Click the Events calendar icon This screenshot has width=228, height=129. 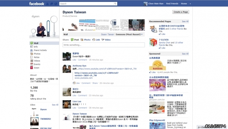pos(32,64)
